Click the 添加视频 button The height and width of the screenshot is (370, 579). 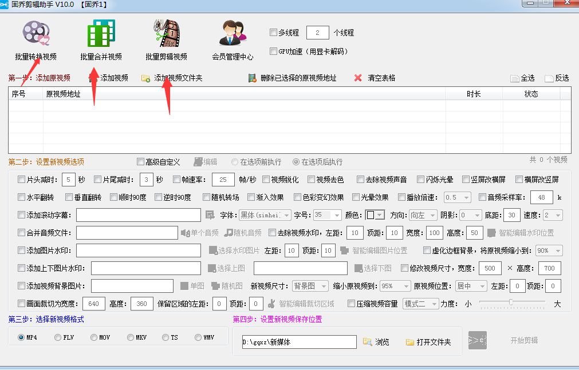[109, 78]
